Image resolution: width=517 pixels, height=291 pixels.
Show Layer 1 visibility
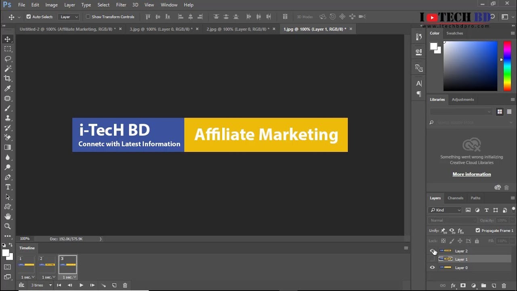[x=433, y=259]
